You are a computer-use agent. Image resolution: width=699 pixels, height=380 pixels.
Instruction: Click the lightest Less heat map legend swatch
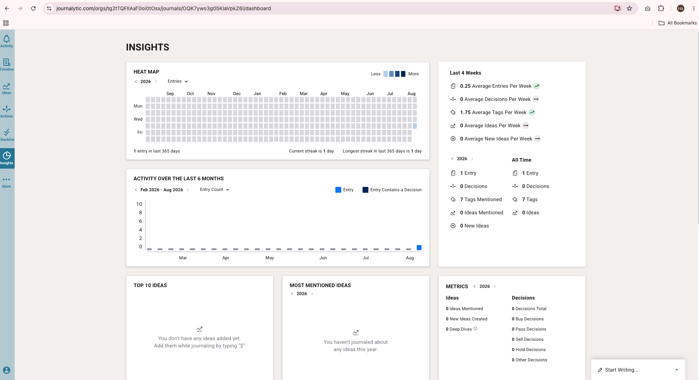(386, 74)
